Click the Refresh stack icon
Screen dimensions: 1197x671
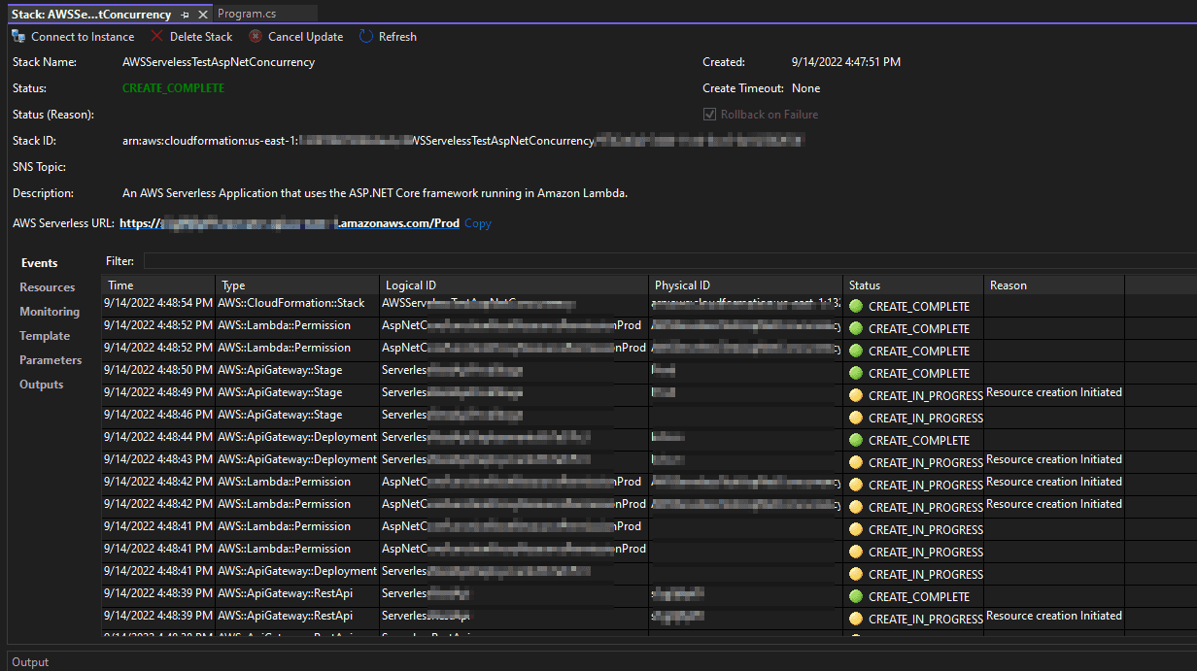pyautogui.click(x=366, y=37)
